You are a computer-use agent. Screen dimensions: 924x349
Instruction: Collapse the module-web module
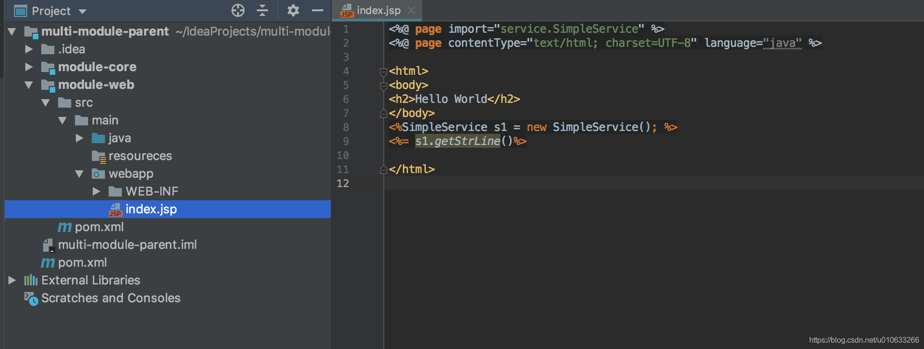coord(29,85)
